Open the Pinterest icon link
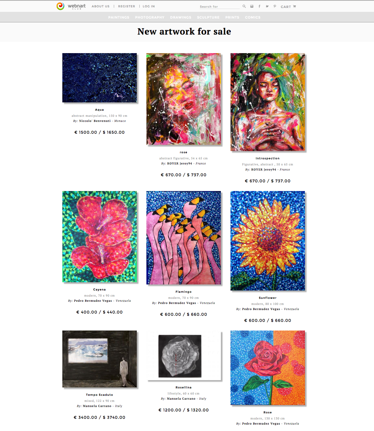Viewport: 374px width, 431px height. pos(275,6)
